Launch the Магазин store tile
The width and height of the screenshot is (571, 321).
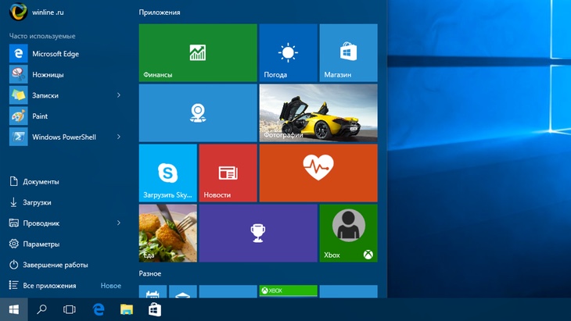point(348,52)
